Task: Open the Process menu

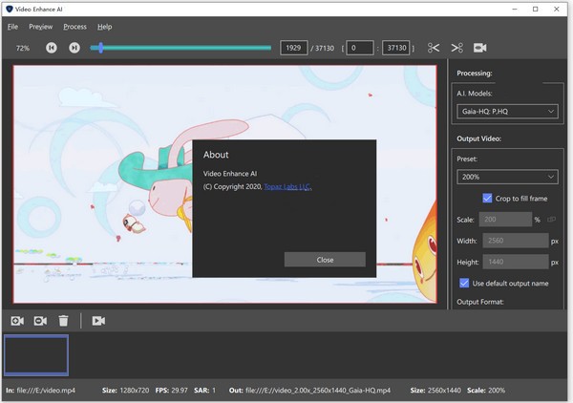Action: coord(74,27)
